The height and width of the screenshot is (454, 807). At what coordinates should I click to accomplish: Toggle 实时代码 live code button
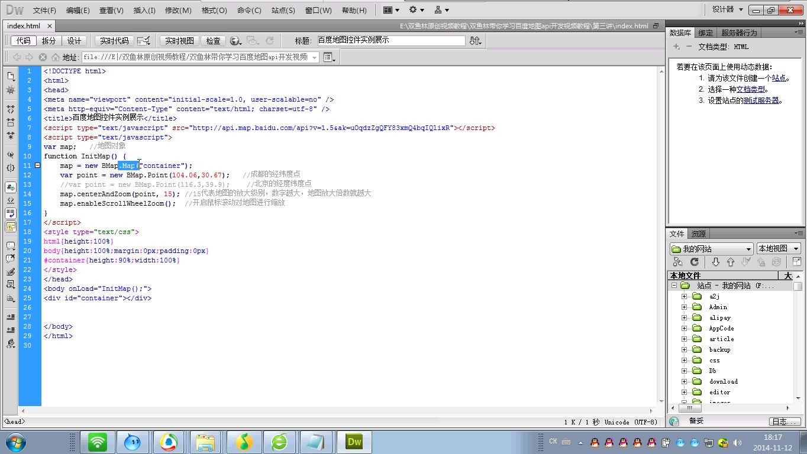(114, 41)
